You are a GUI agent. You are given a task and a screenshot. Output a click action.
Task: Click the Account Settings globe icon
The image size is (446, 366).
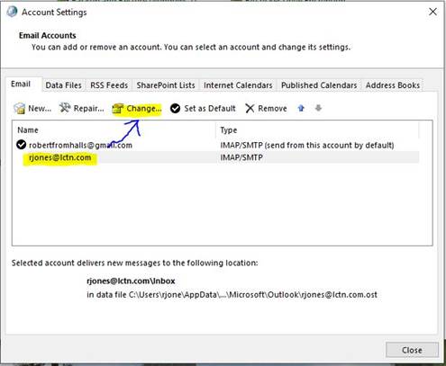[12, 12]
